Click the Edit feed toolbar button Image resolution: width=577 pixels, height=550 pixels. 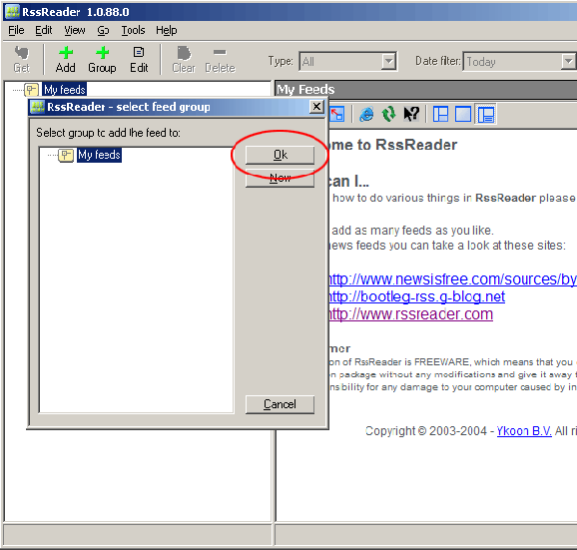(139, 59)
